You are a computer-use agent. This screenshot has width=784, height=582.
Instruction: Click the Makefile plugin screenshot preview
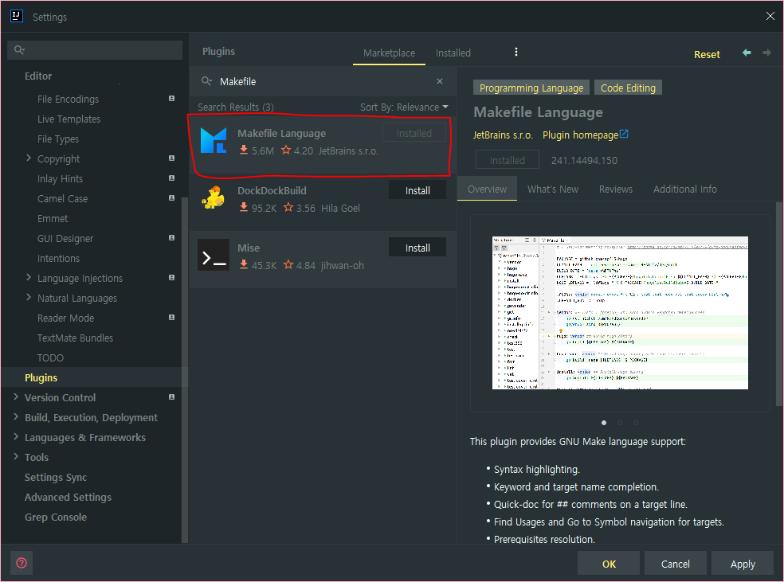pos(620,313)
